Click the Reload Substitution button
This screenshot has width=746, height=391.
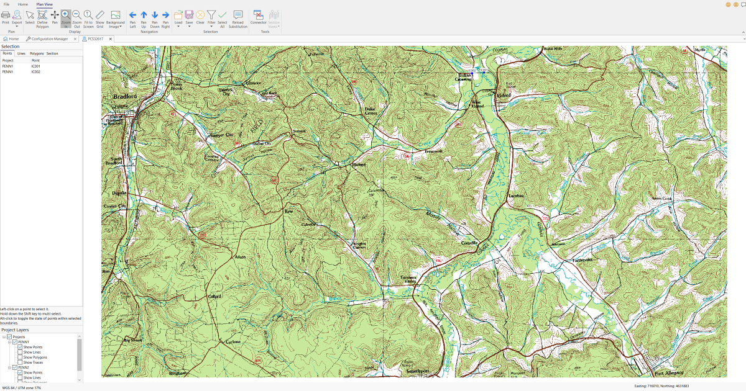[237, 17]
